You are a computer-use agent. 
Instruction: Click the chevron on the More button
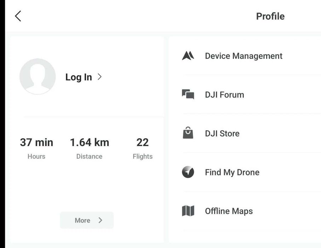(x=100, y=220)
